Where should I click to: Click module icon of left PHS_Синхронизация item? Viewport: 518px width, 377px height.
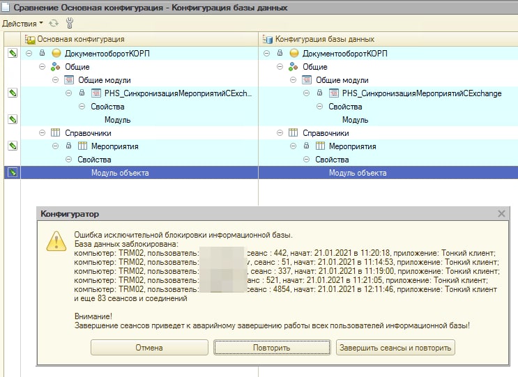click(96, 93)
